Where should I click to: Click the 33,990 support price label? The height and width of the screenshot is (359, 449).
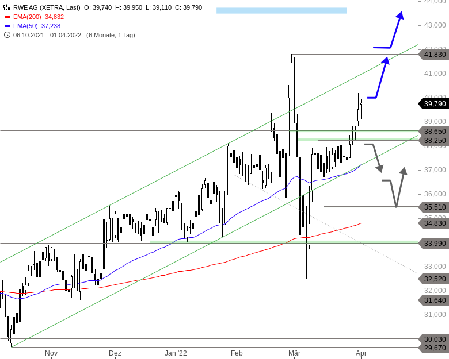(x=434, y=244)
